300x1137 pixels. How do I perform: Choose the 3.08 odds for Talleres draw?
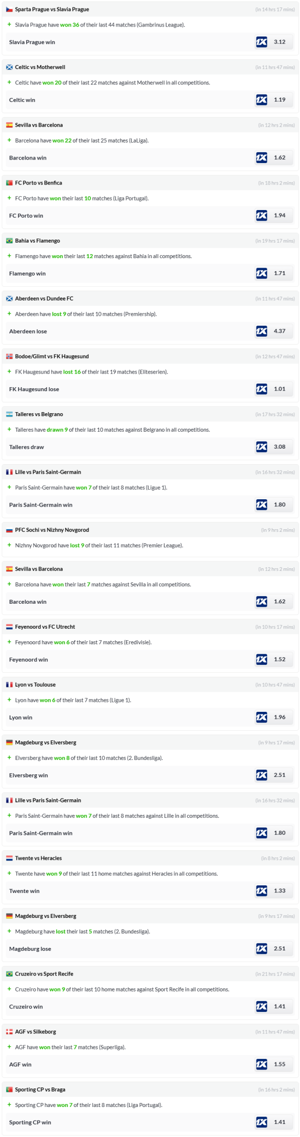pos(279,447)
